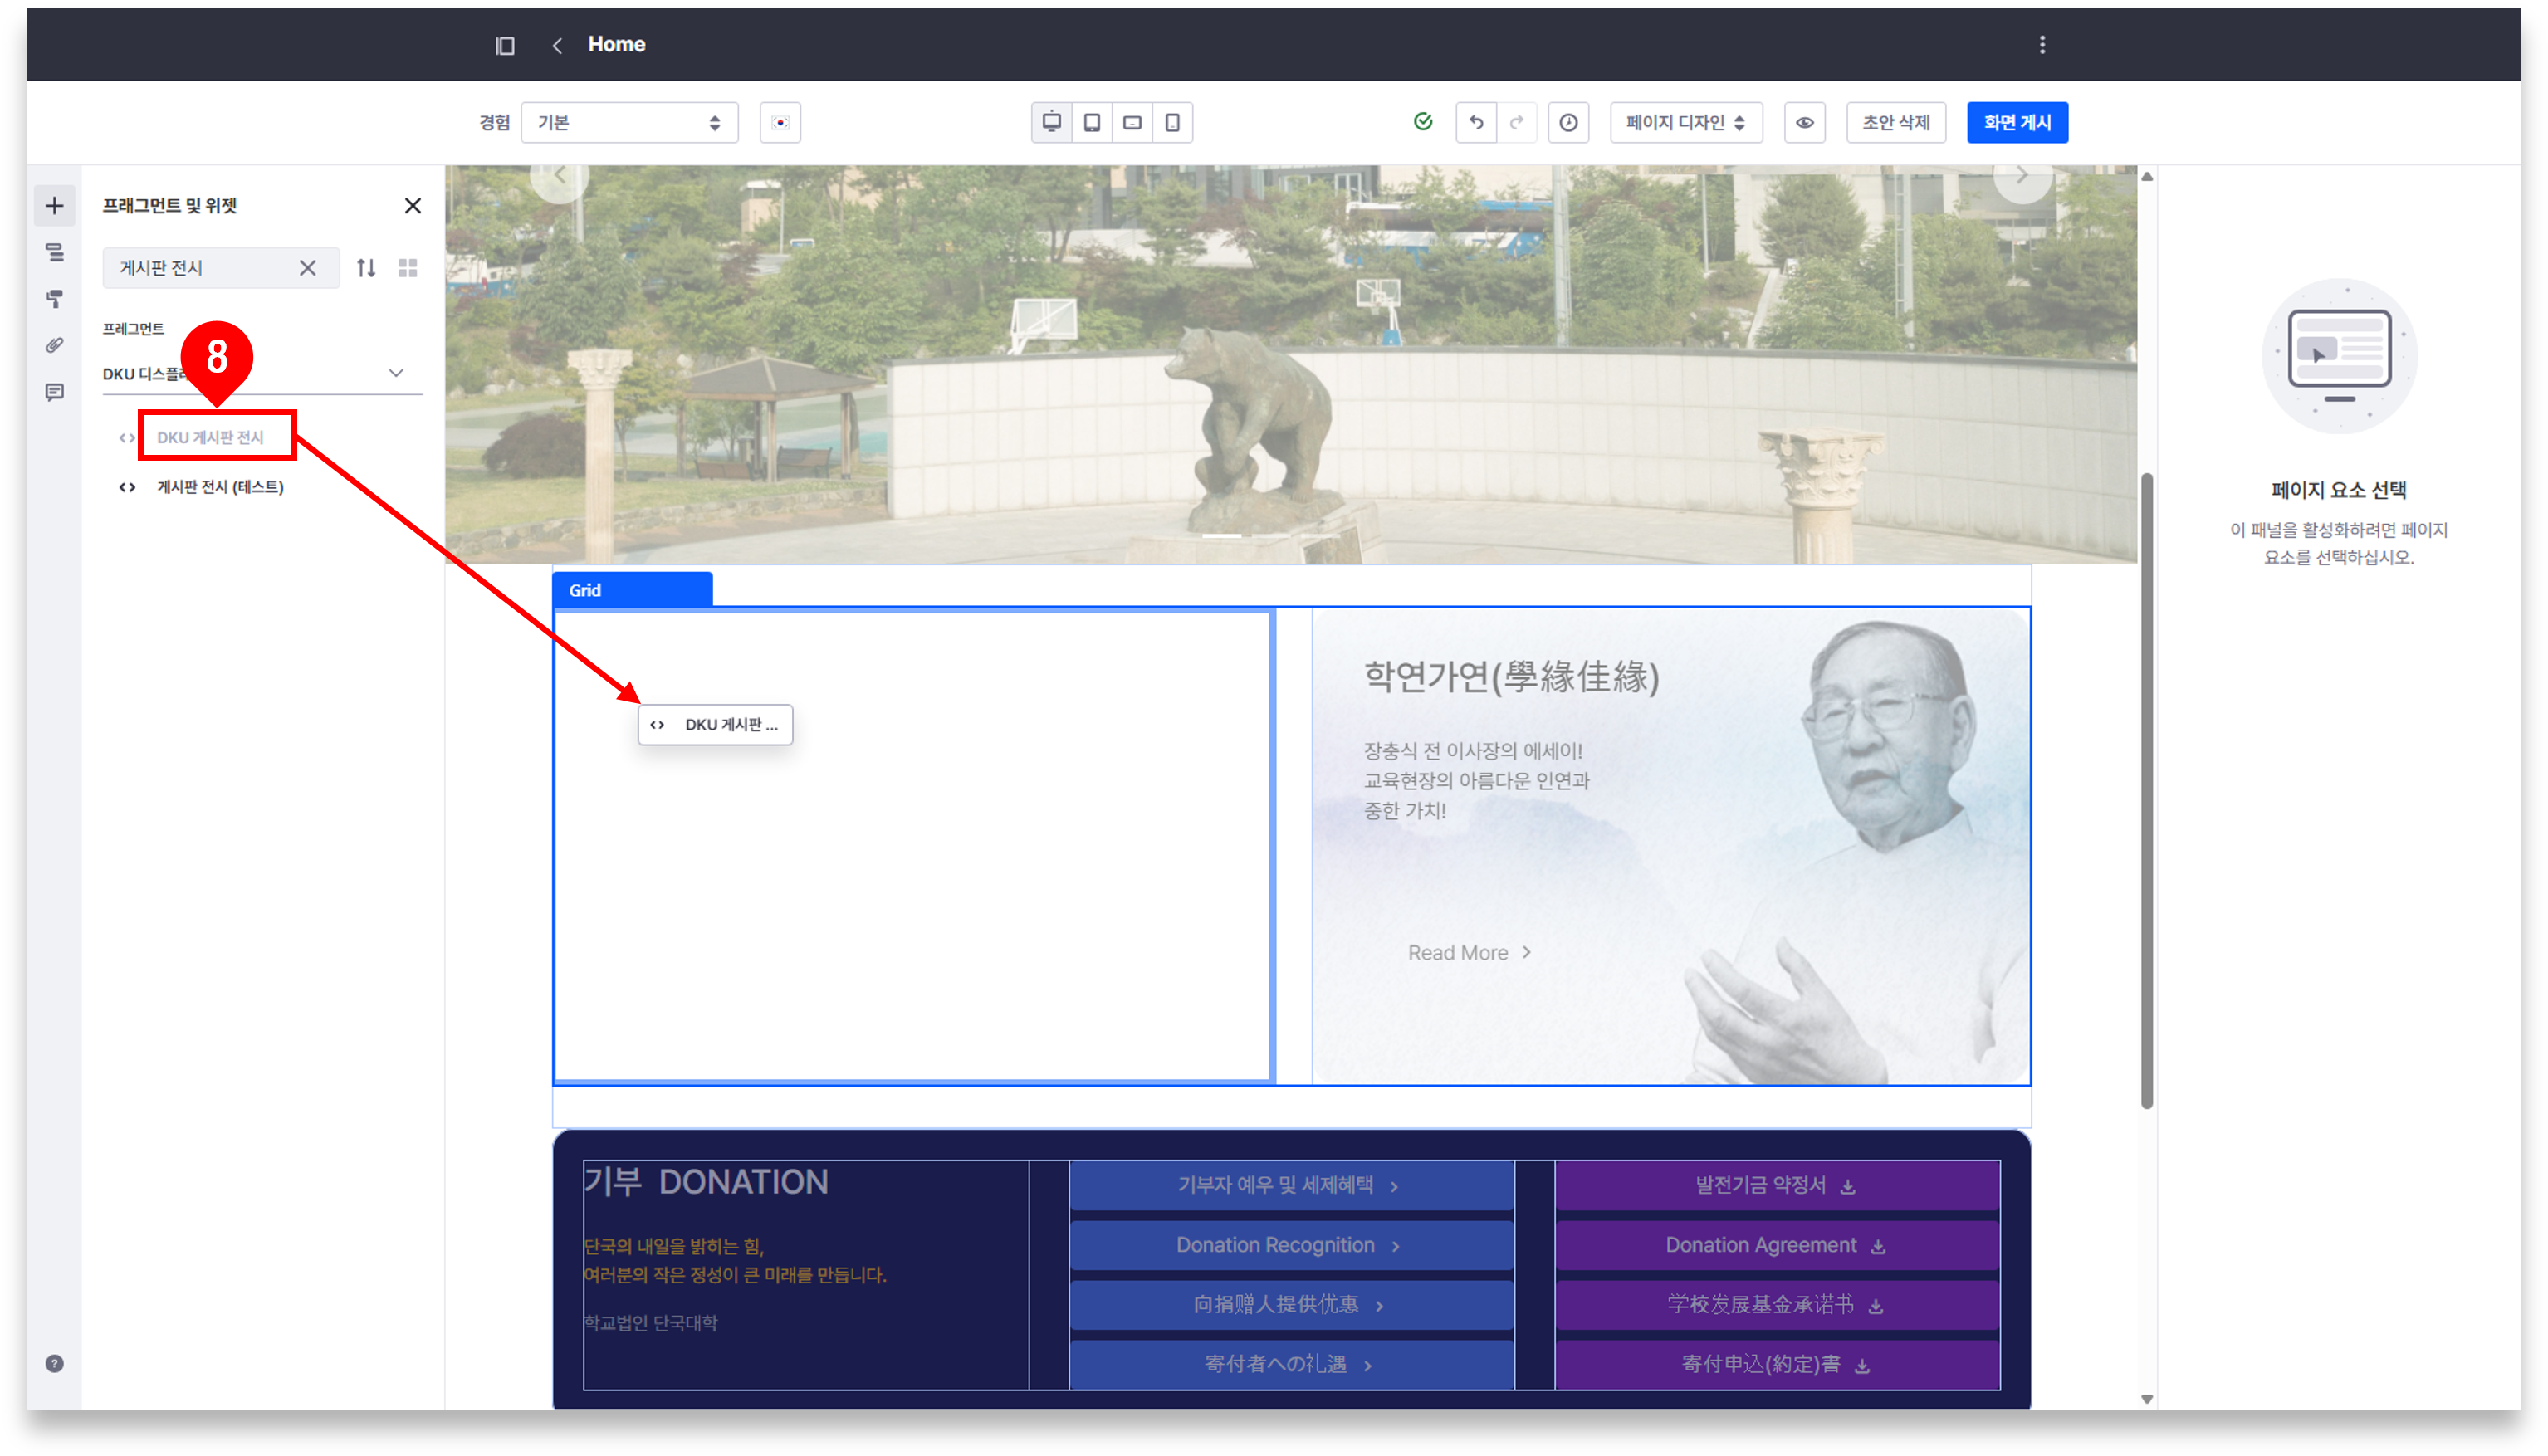
Task: Click the undo arrow icon
Action: (1476, 122)
